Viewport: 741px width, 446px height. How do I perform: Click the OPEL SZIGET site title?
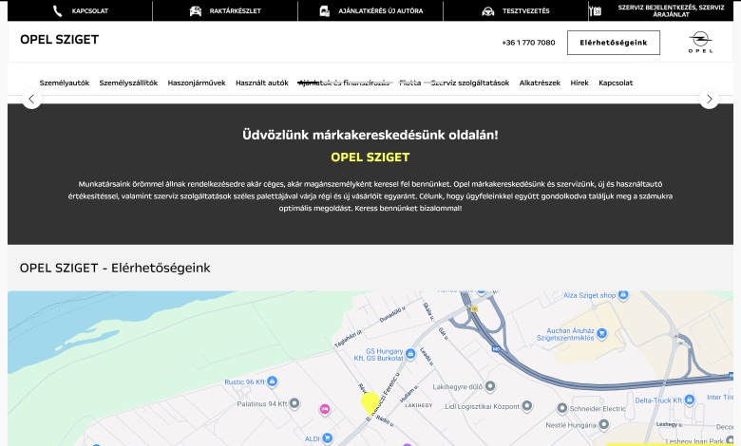(59, 40)
